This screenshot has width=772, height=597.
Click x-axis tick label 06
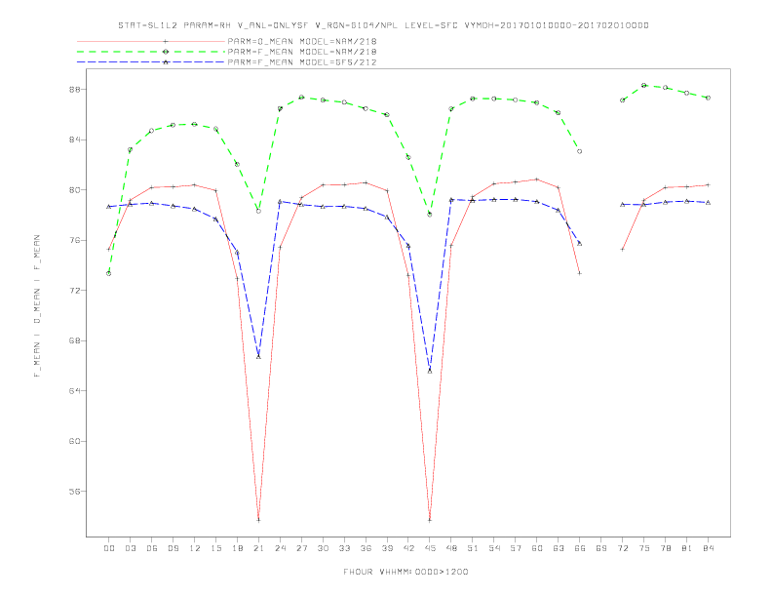(152, 548)
